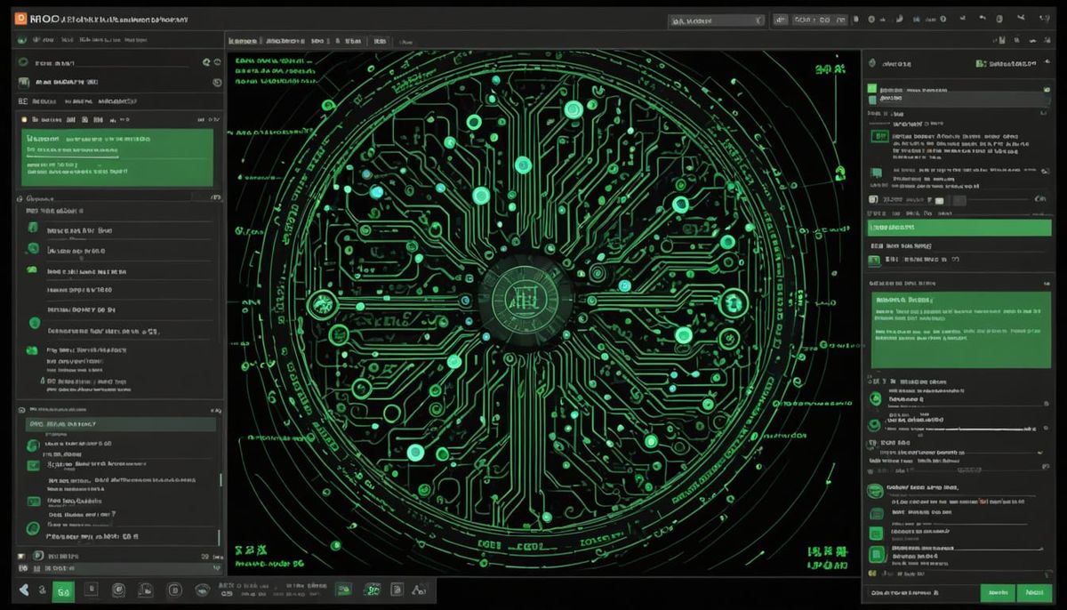Click the eye icon in the bottom toolbar
Viewport: 1067px width, 610px height.
tap(203, 590)
